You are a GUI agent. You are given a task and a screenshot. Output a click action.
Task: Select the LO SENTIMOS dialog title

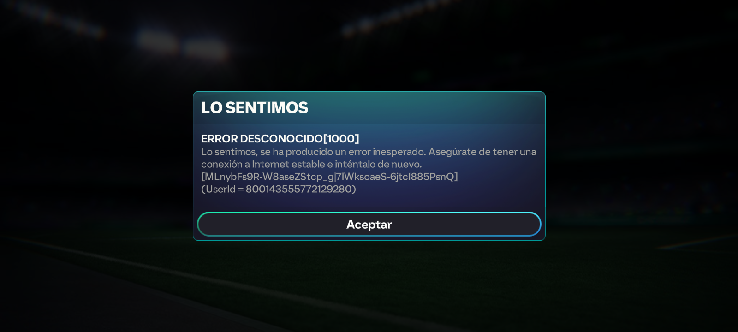(255, 107)
